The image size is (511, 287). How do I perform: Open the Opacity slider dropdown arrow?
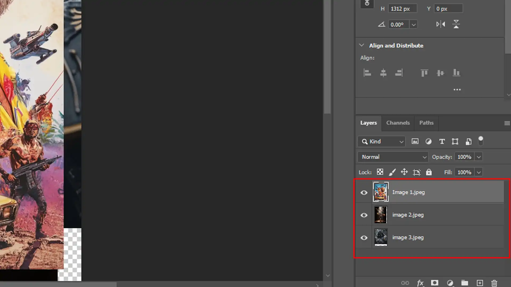(479, 157)
